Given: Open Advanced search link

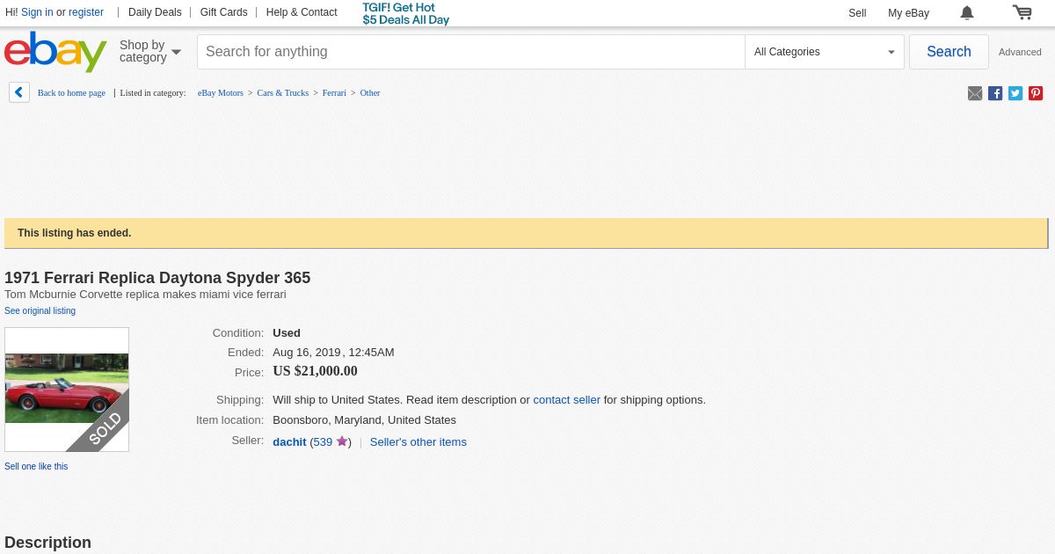Looking at the screenshot, I should 1020,52.
